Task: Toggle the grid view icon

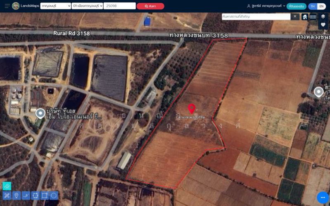Action: tap(313, 16)
